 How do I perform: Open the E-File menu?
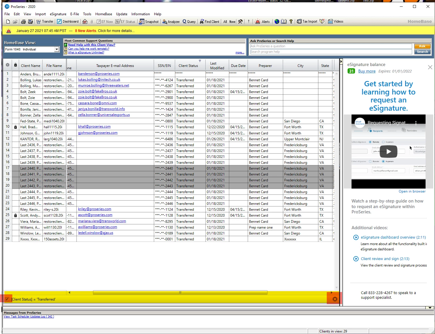[x=75, y=14]
